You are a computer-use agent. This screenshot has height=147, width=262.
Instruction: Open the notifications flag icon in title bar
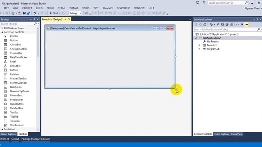[x=204, y=3]
